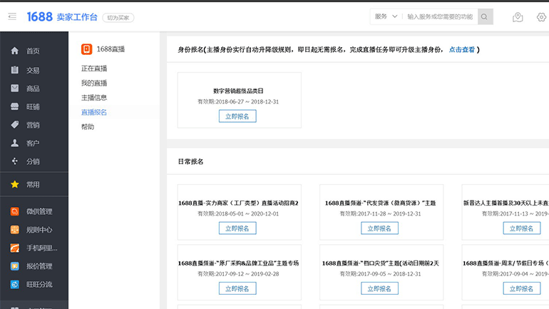The height and width of the screenshot is (309, 549).
Task: Open 旺铺 in the left sidebar
Action: click(x=33, y=106)
